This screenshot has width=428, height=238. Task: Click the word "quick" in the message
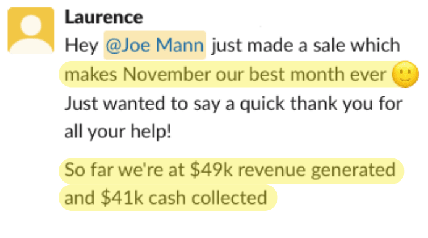[x=262, y=104]
